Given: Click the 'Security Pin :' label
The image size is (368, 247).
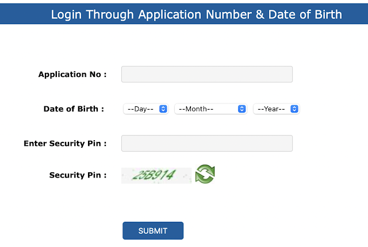Looking at the screenshot, I should [x=78, y=175].
